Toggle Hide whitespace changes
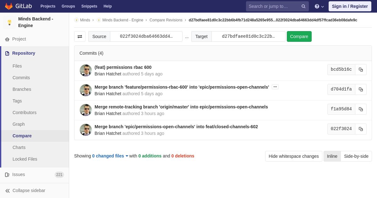The height and width of the screenshot is (198, 377). point(293,156)
